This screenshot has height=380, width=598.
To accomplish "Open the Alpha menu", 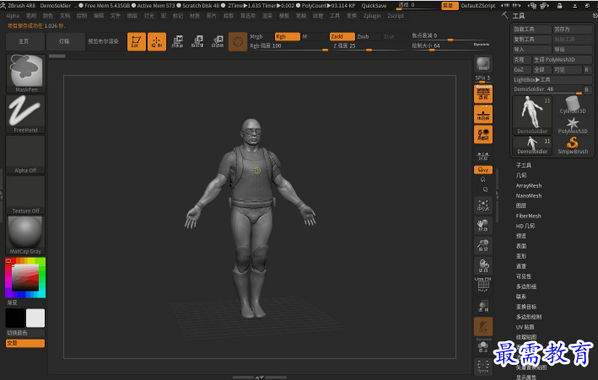I will coord(13,15).
